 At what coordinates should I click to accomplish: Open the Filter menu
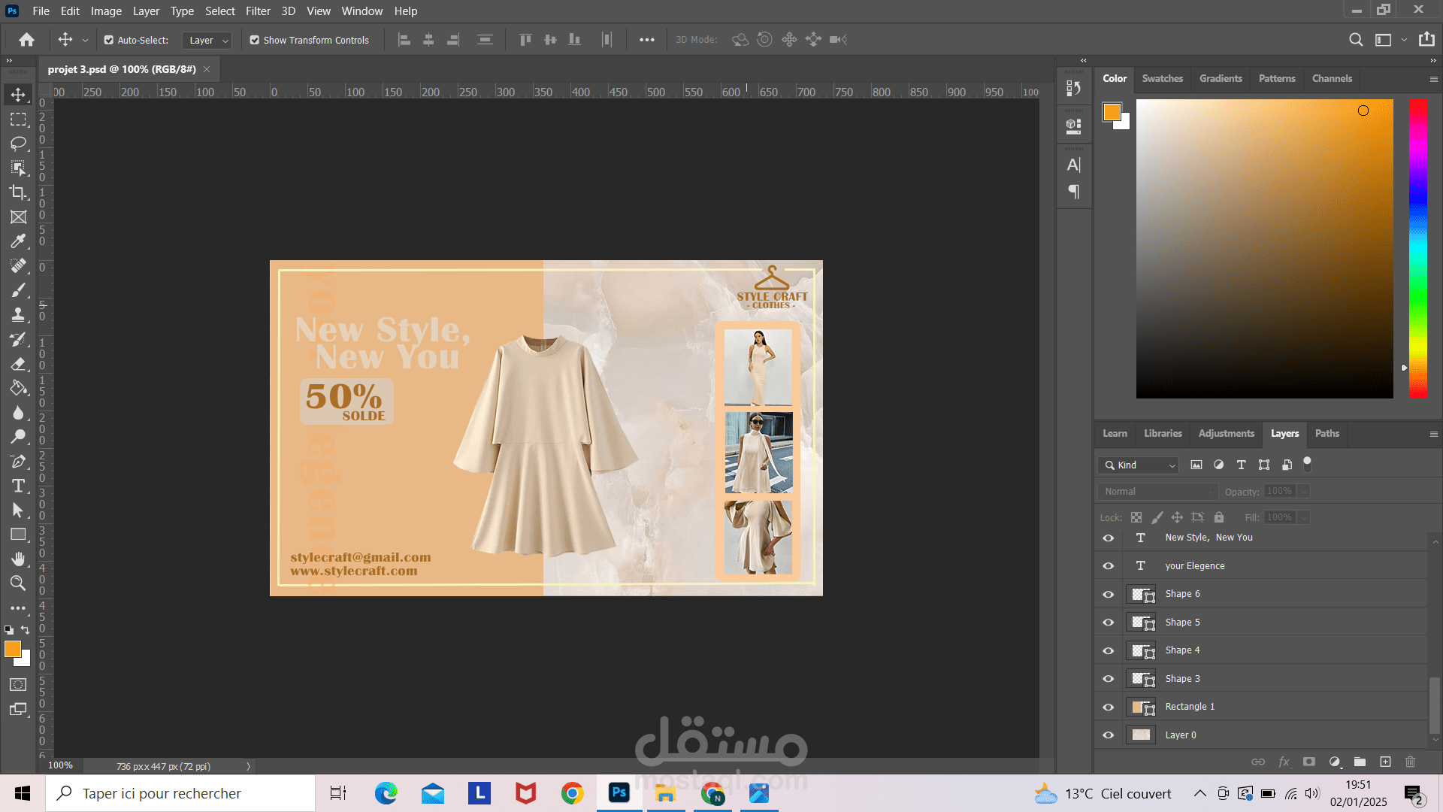tap(257, 11)
